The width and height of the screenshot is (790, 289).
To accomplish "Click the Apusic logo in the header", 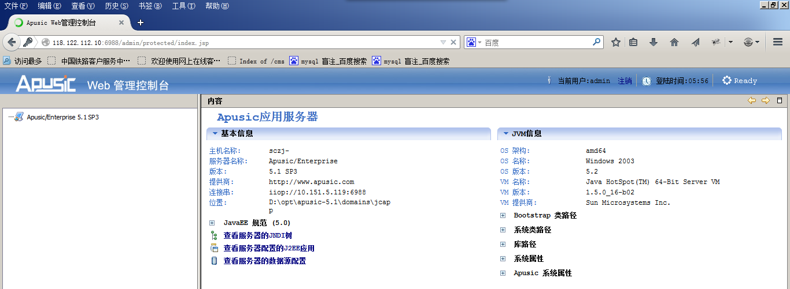I will (46, 84).
